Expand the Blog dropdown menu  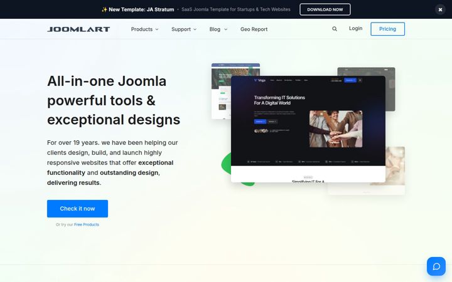pyautogui.click(x=218, y=29)
